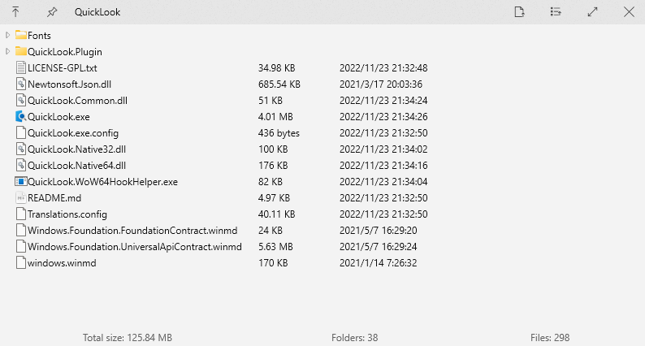This screenshot has width=645, height=346.
Task: Select the Fonts folder entry
Action: click(322, 36)
